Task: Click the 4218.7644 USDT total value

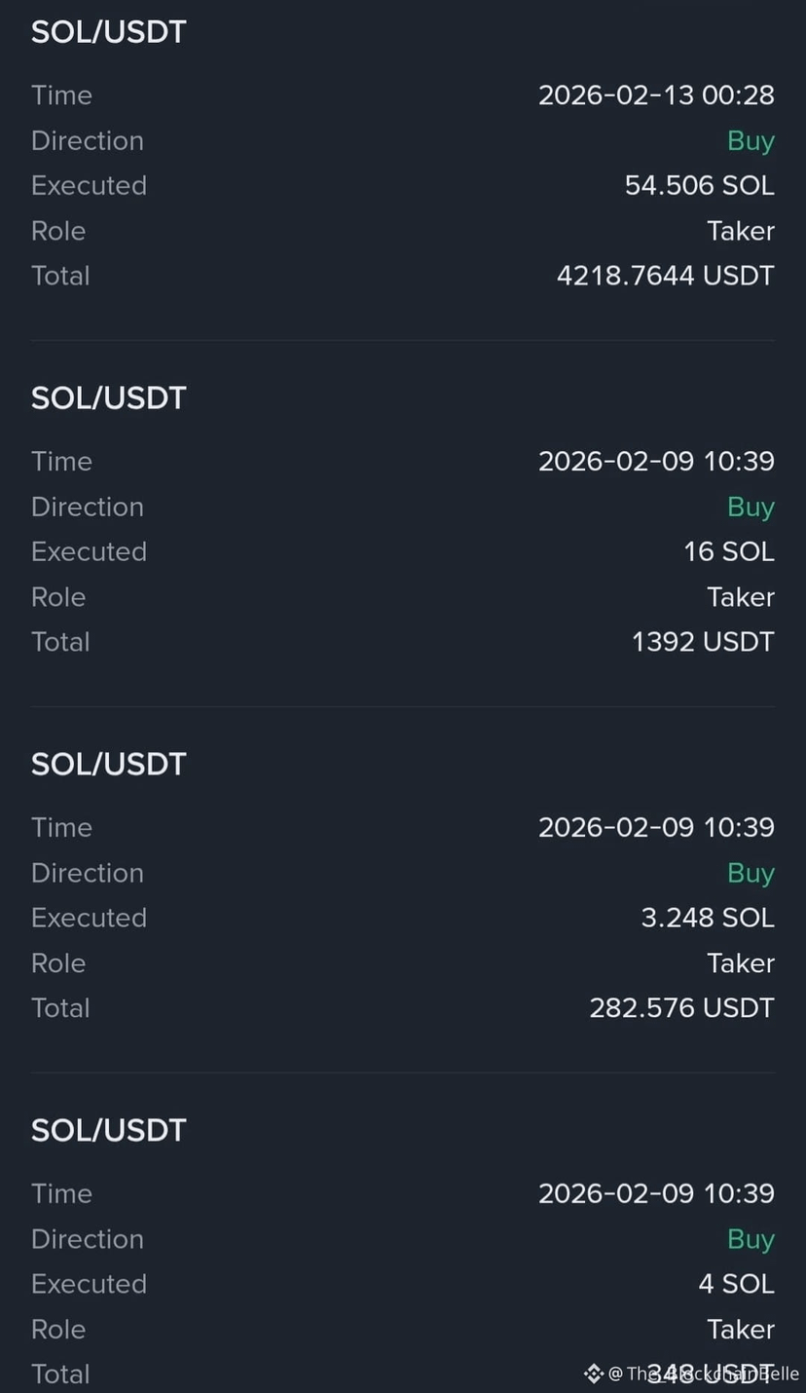Action: coord(666,277)
